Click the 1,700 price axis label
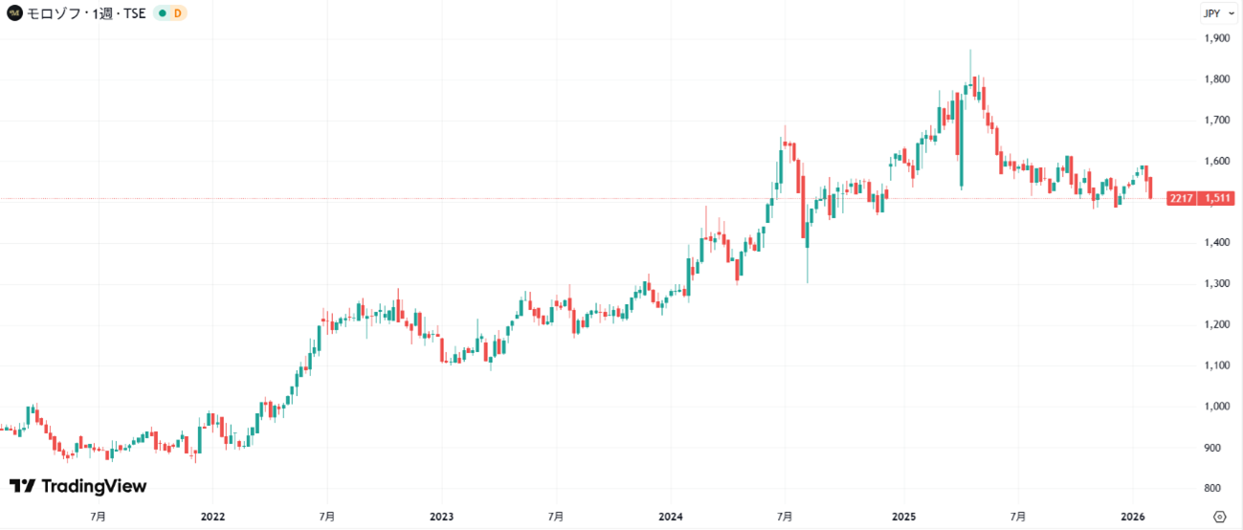The width and height of the screenshot is (1243, 530). (1217, 121)
